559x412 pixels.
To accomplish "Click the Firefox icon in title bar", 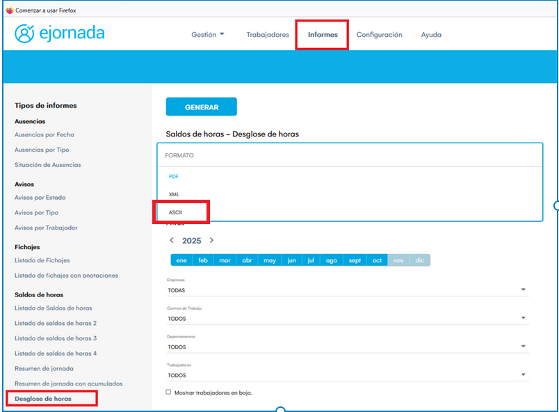I will coord(9,10).
